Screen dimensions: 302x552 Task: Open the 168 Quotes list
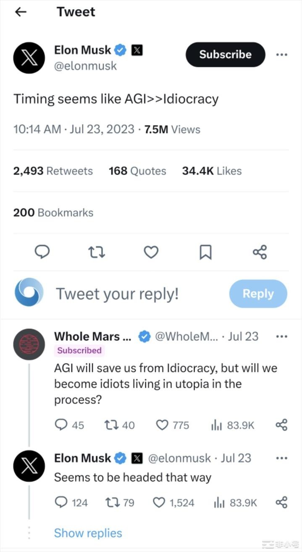137,171
